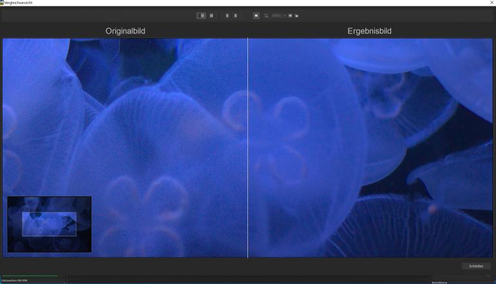Viewport: 496px width, 284px height.
Task: Click inside the Originalbild preview pane
Action: point(124,147)
